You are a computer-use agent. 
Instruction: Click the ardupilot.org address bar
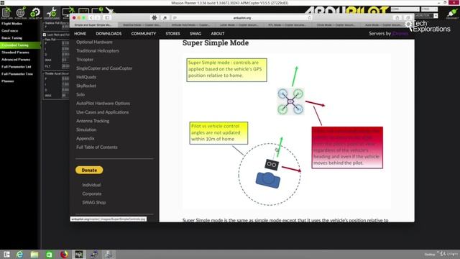click(x=242, y=18)
